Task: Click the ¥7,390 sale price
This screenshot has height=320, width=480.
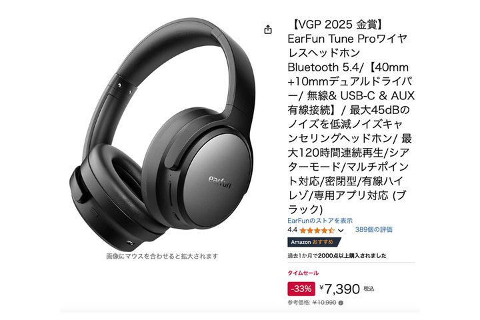Action: point(340,289)
